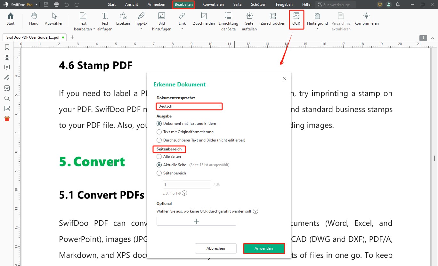Click the Abbrechen button

coord(216,248)
